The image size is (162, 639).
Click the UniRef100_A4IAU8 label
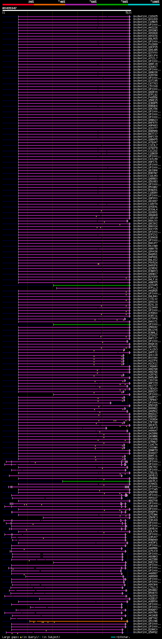145,615
